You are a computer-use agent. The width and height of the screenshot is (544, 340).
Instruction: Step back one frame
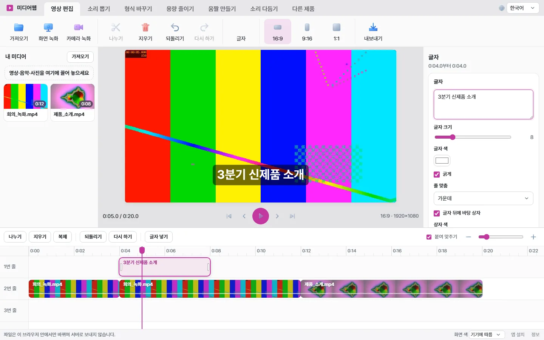[x=244, y=216]
